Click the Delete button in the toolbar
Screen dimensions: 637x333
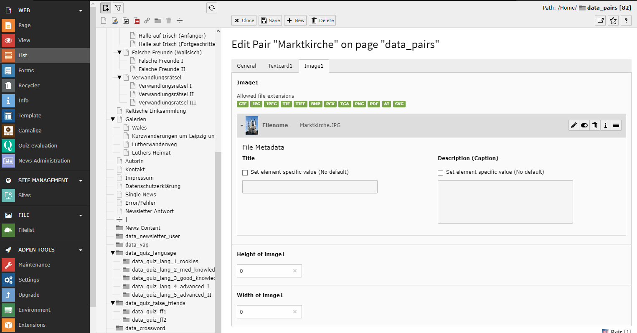coord(322,20)
